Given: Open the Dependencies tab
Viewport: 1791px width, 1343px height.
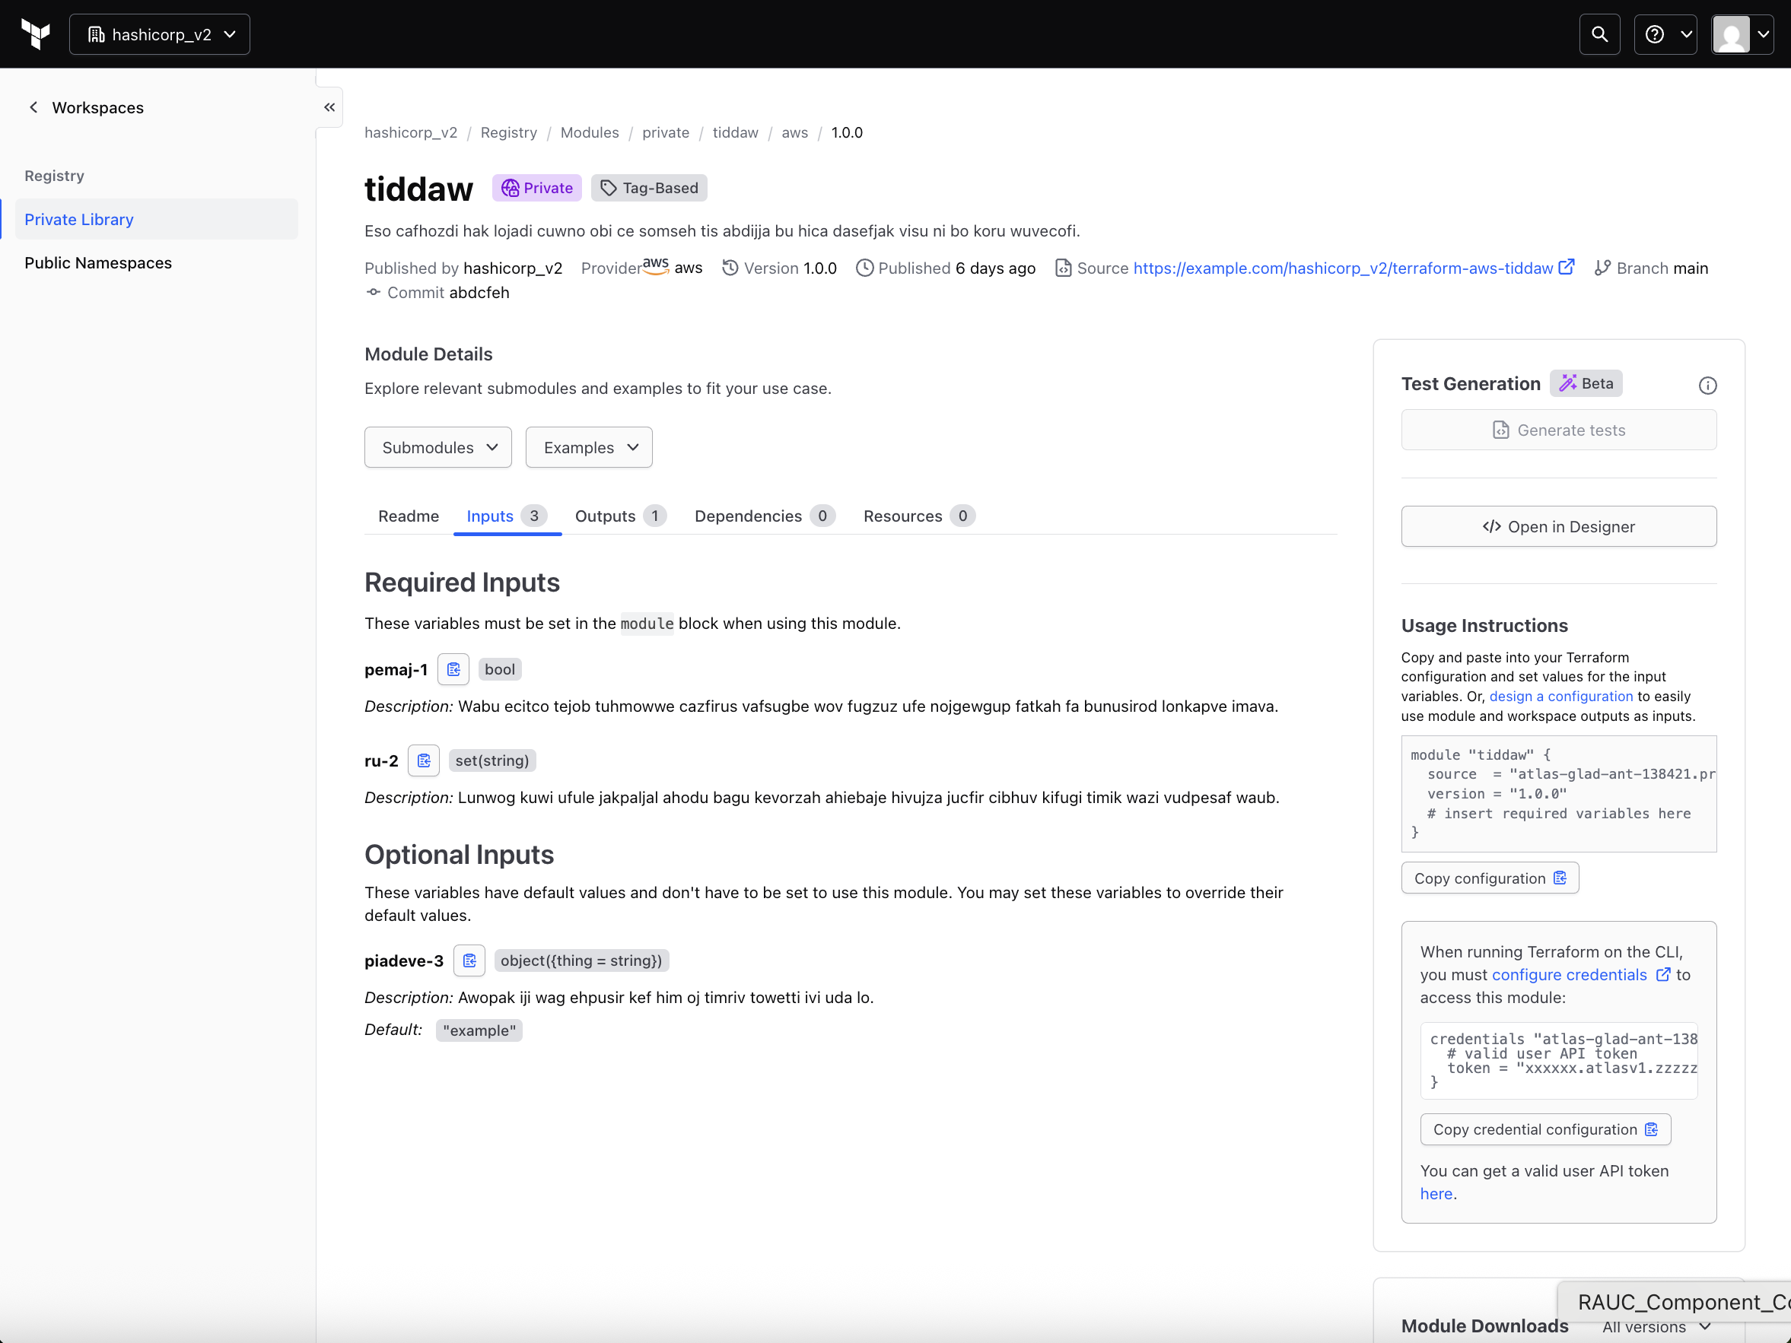Looking at the screenshot, I should pyautogui.click(x=765, y=516).
